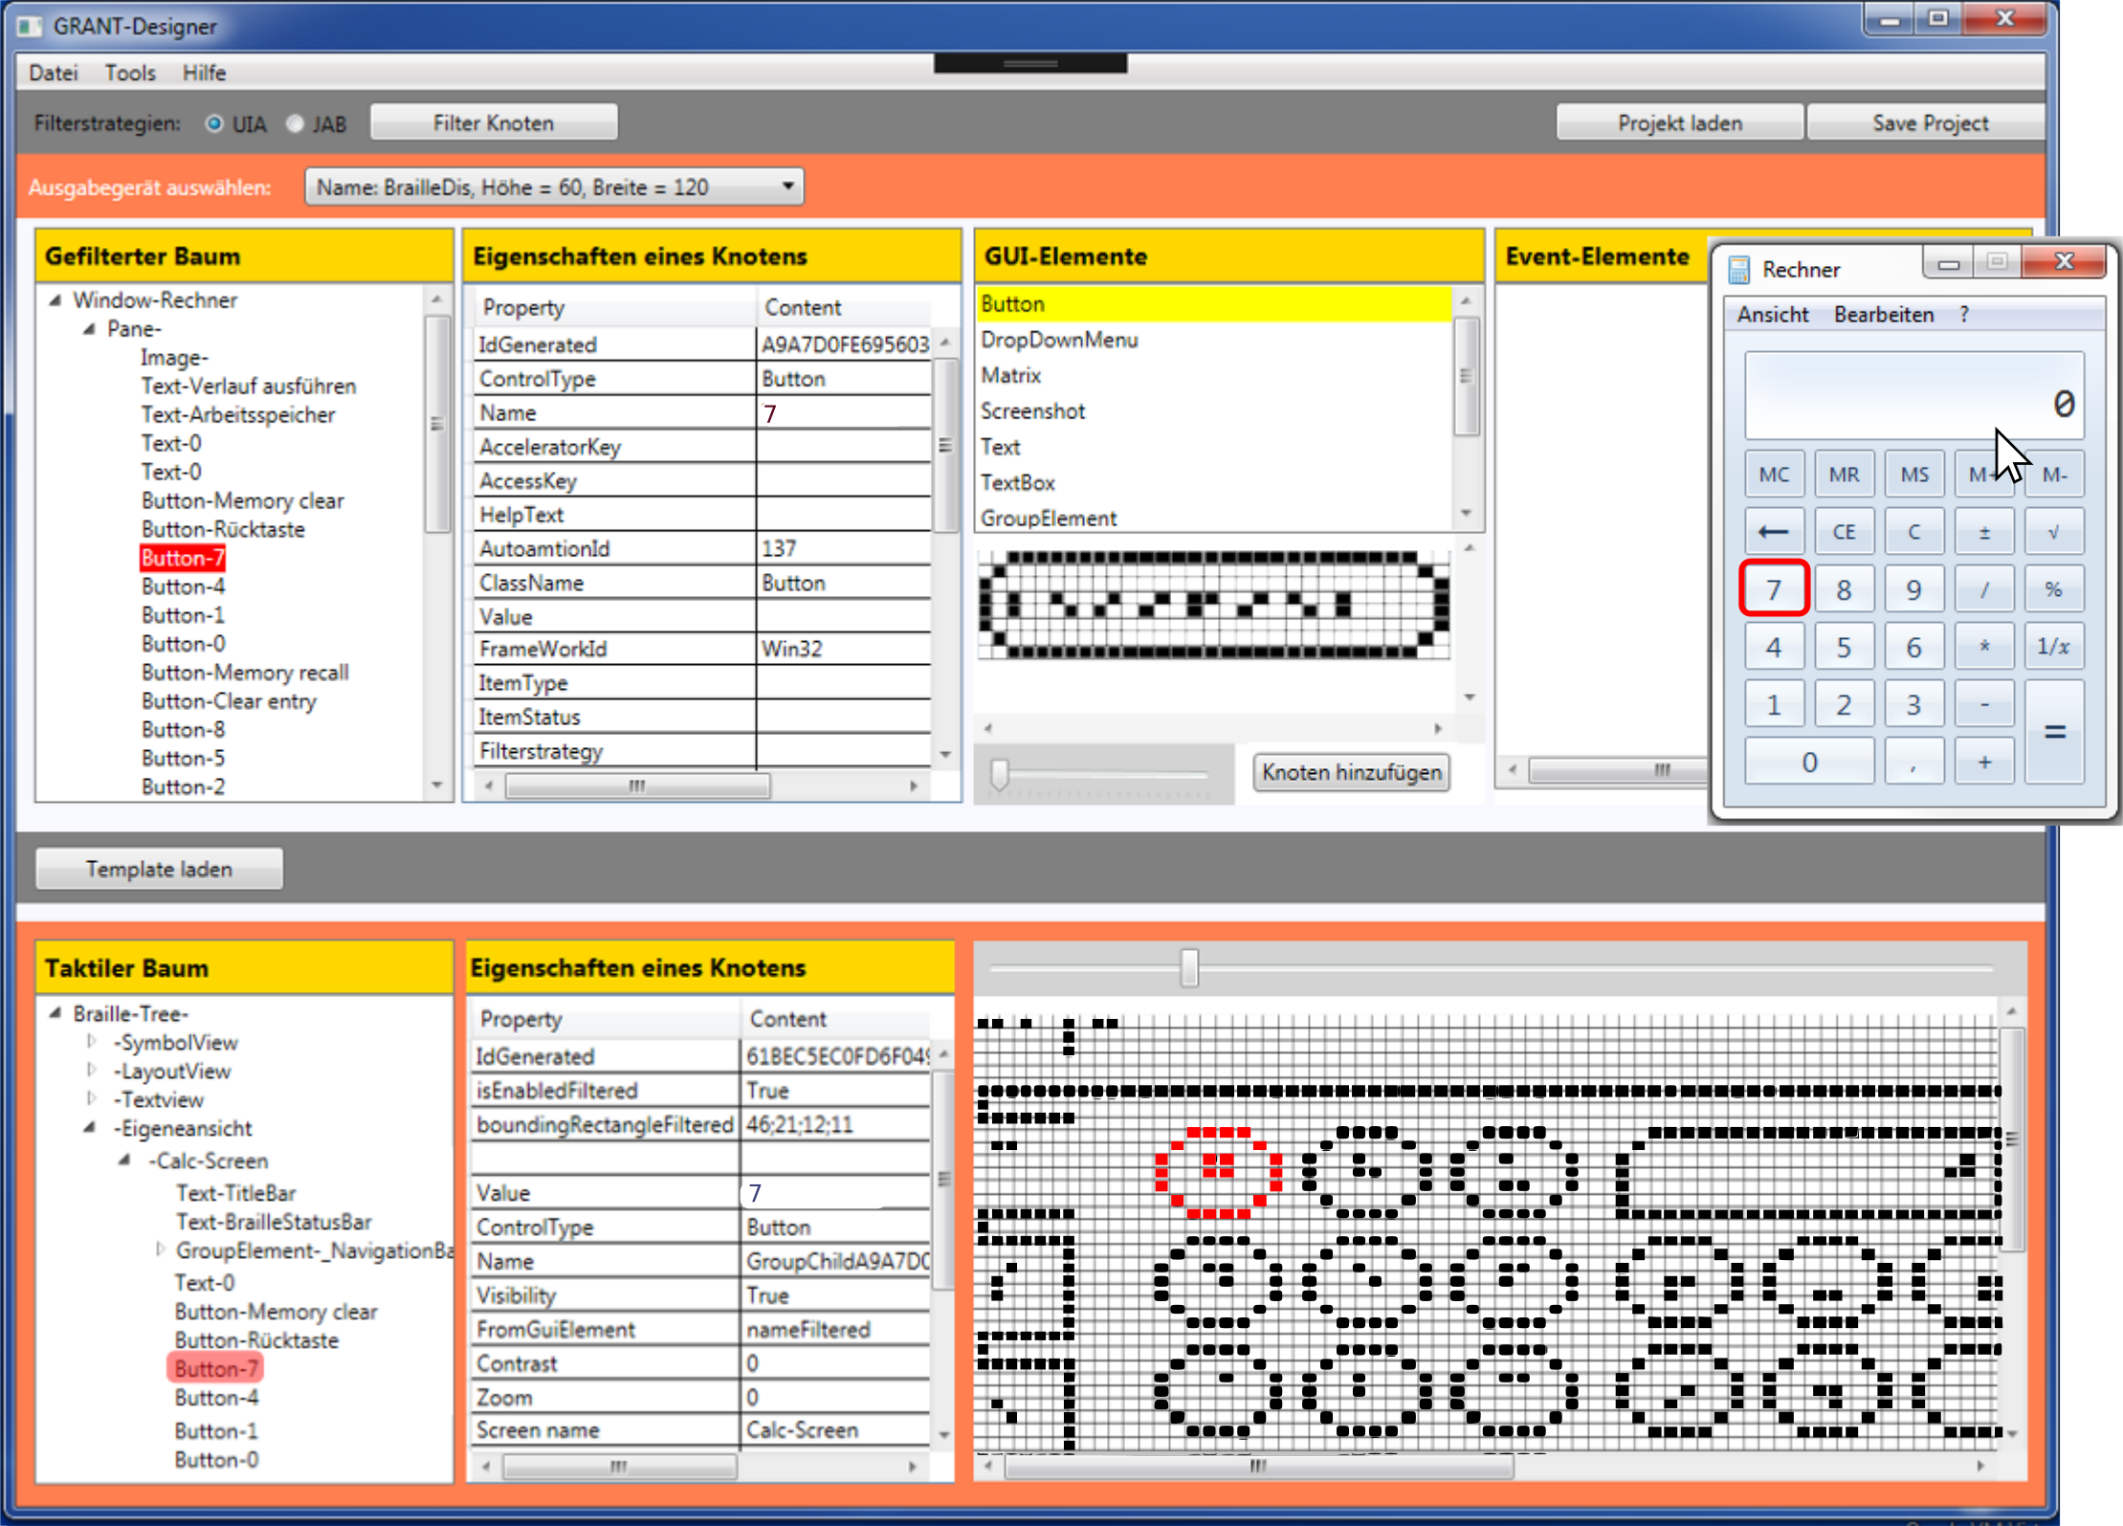Expand the -LayoutView tree node
Viewport: 2123px width, 1526px height.
point(92,1070)
